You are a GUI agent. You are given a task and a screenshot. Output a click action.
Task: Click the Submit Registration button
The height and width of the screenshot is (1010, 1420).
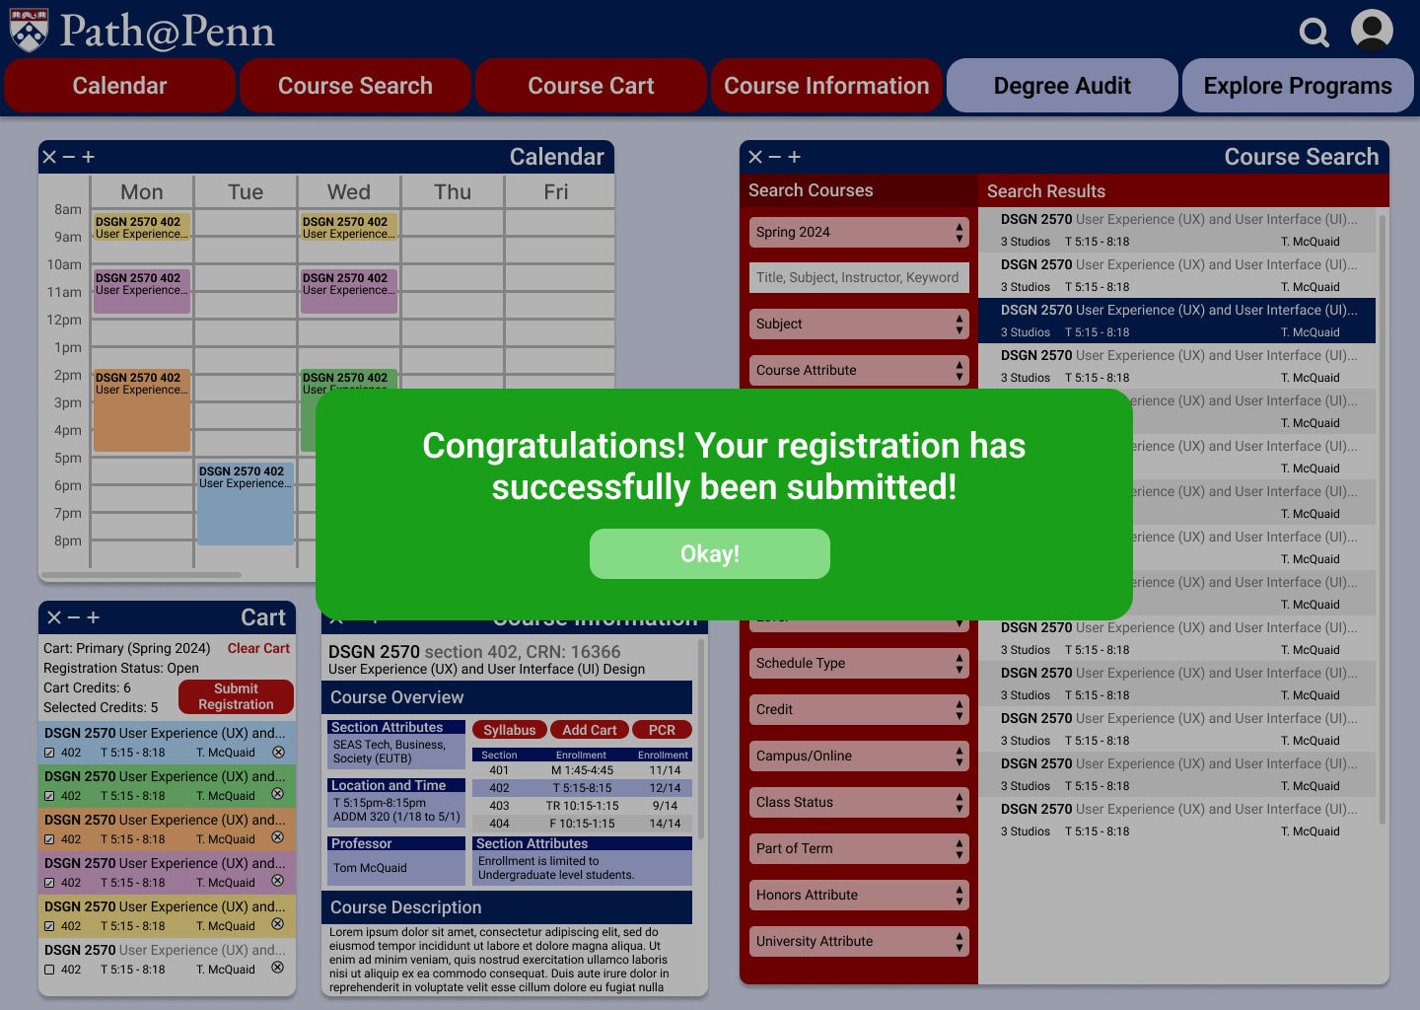[x=236, y=696]
